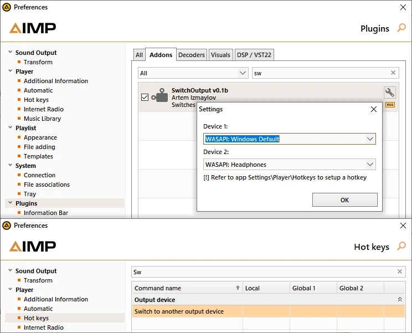Open Tray settings
The width and height of the screenshot is (412, 333).
click(x=30, y=194)
